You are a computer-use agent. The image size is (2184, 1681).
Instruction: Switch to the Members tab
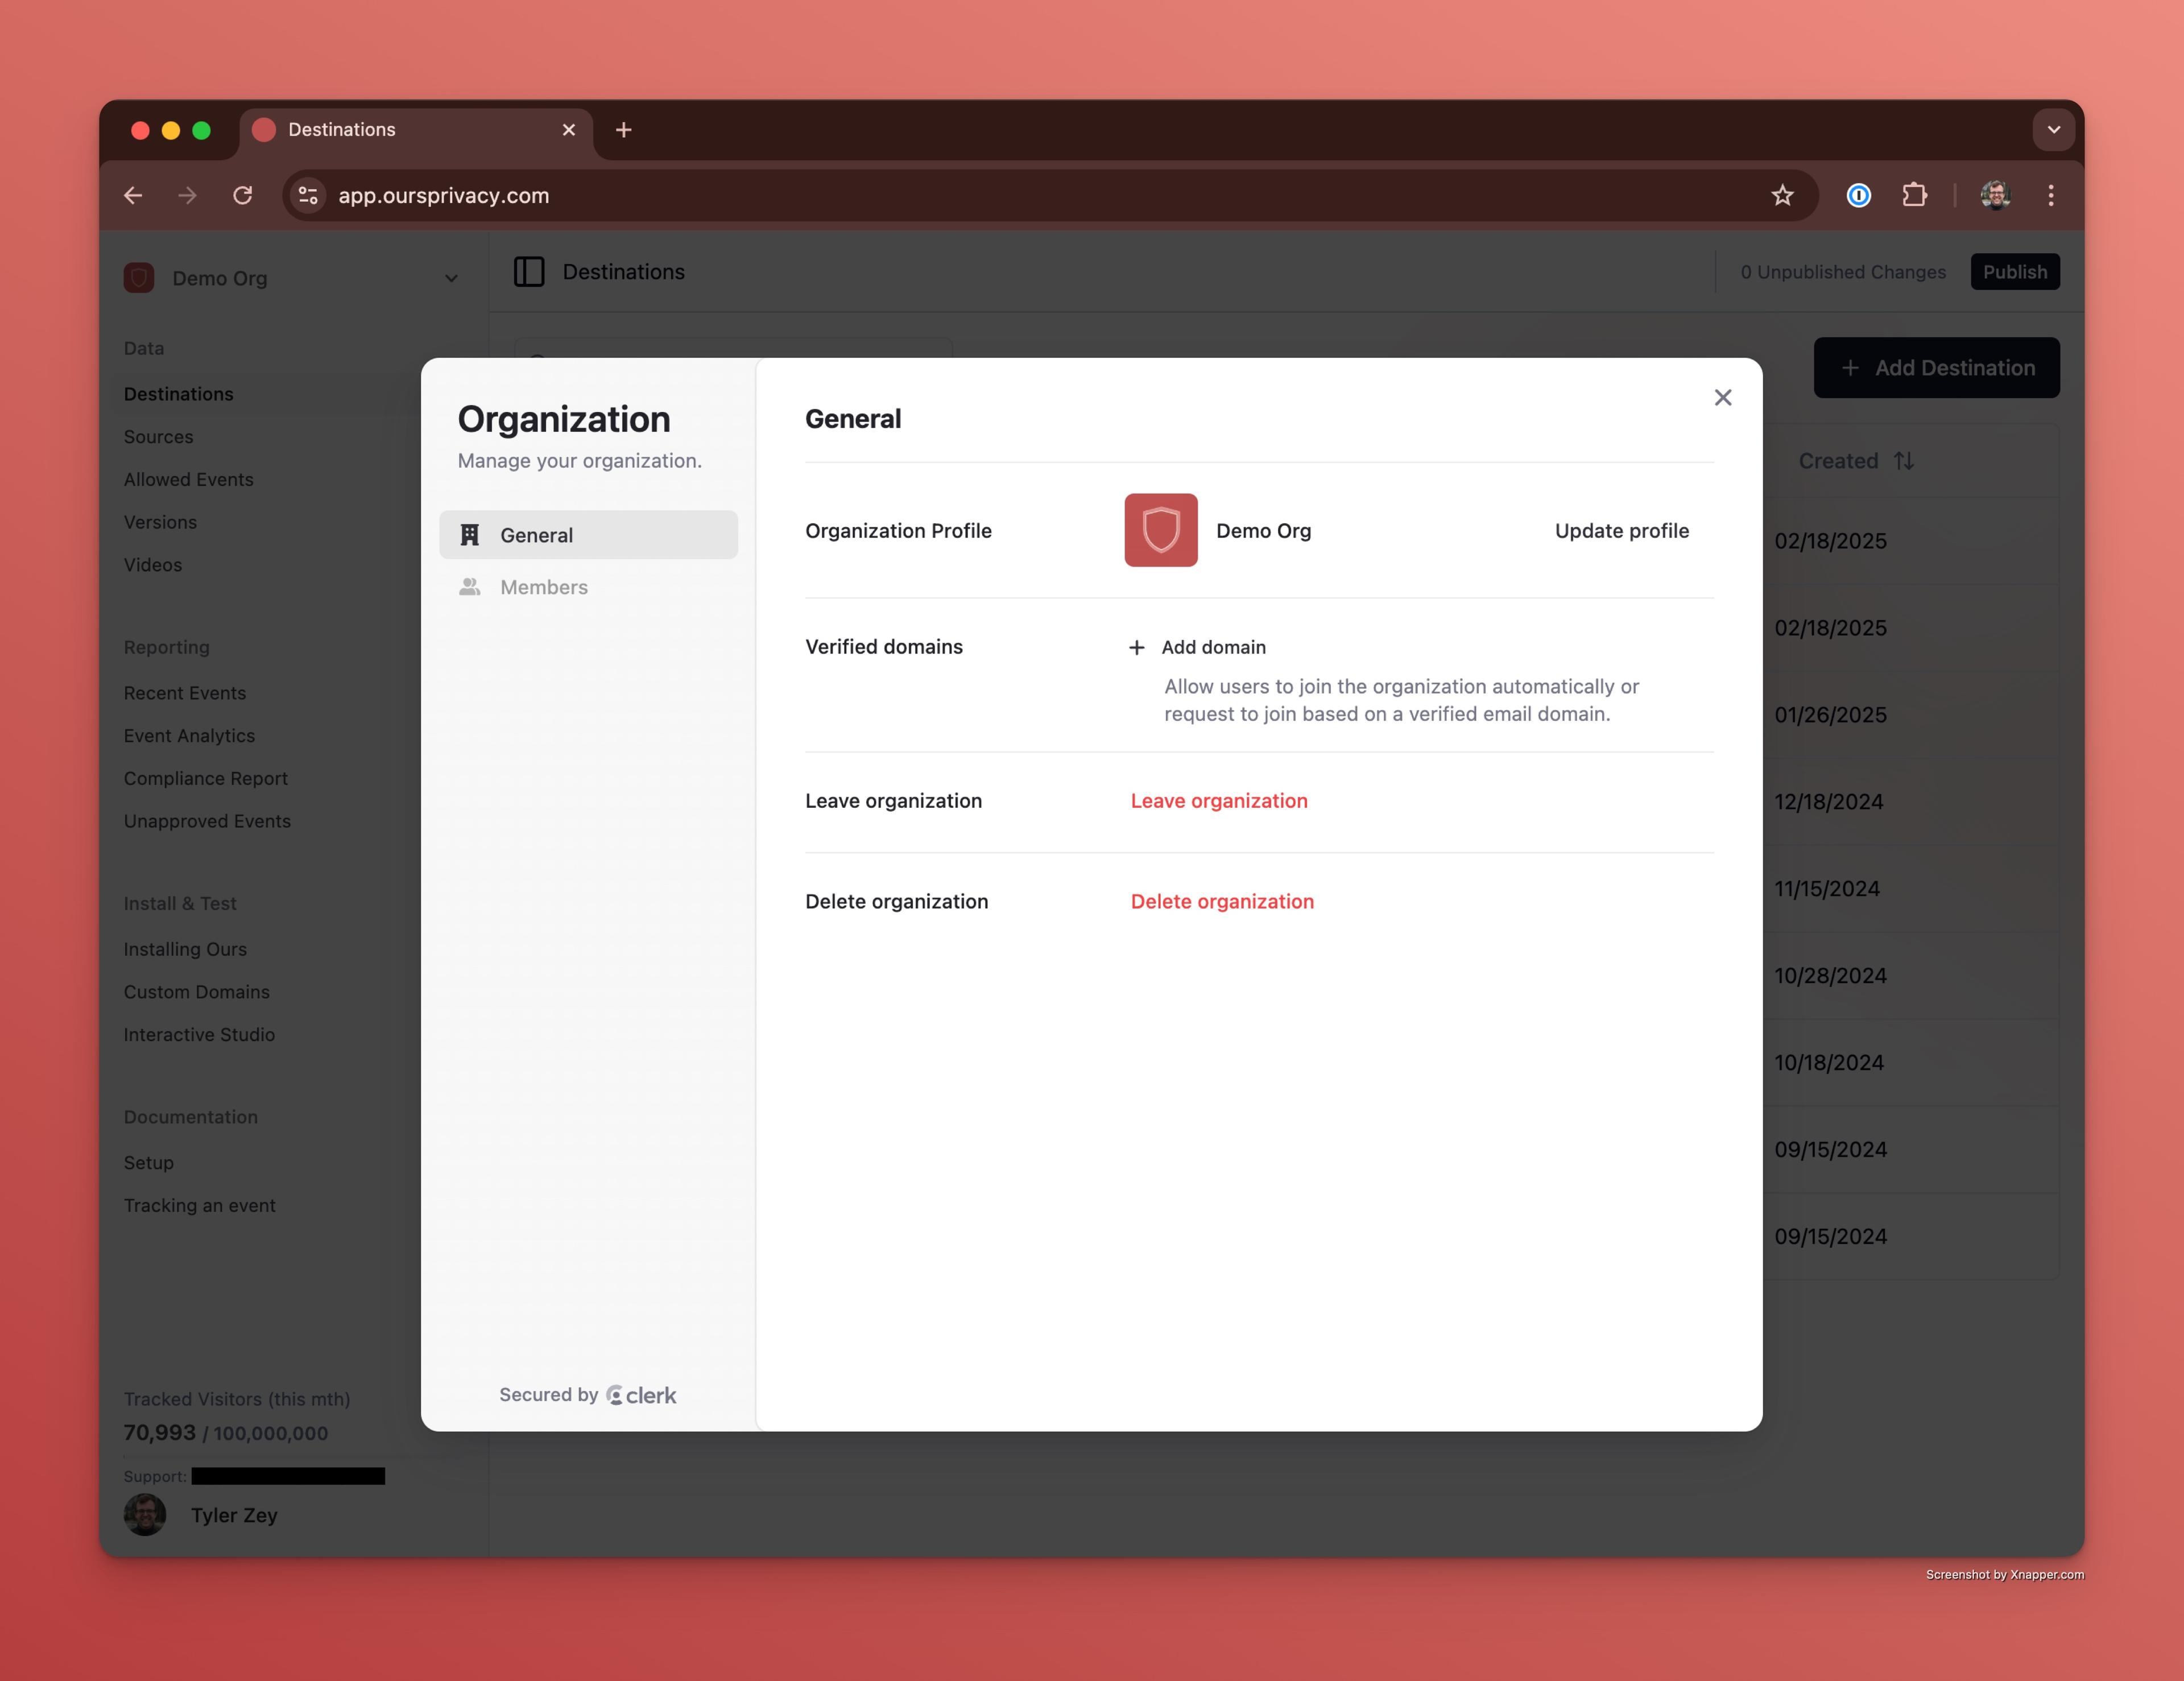[543, 587]
